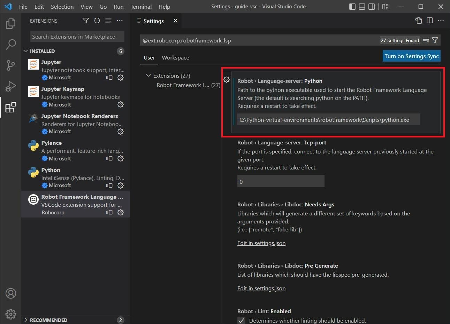450x324 pixels.
Task: Open the Edit menu
Action: click(39, 7)
